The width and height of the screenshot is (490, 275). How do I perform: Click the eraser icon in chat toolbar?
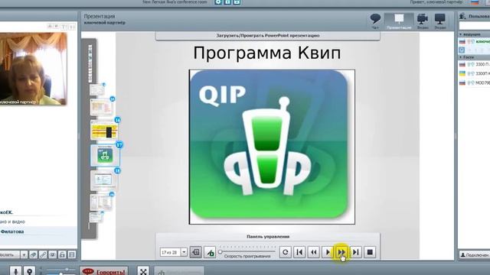pyautogui.click(x=33, y=254)
